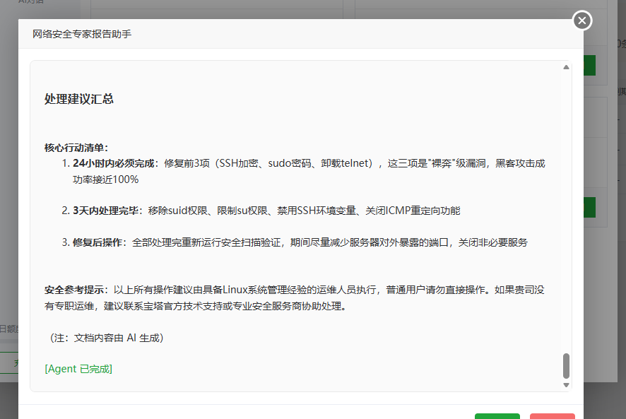Click the green confirm button below the dialog
This screenshot has width=626, height=419.
pyautogui.click(x=497, y=416)
